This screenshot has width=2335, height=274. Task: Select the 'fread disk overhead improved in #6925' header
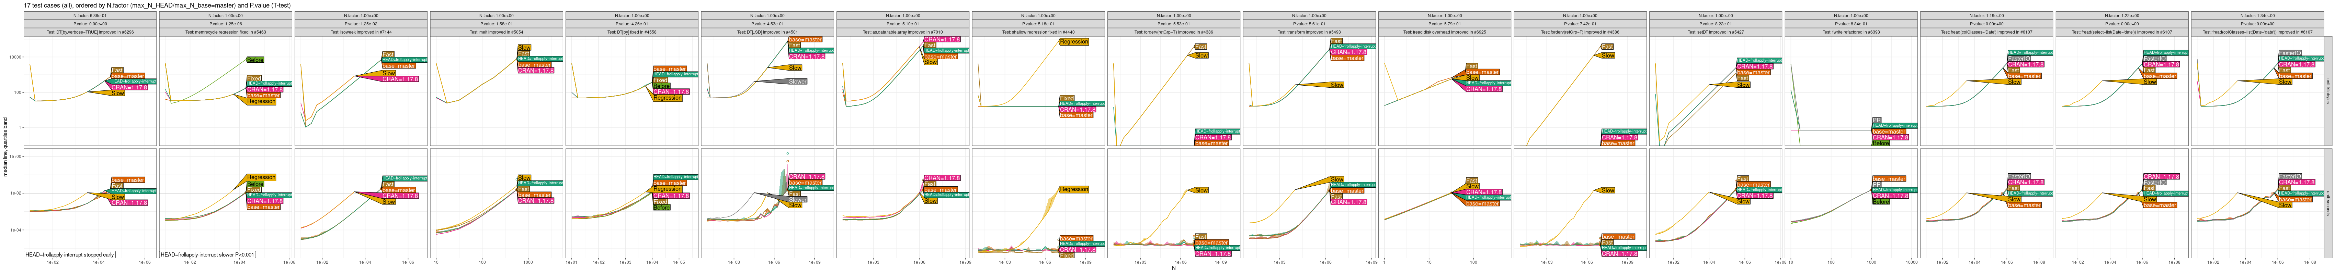(1444, 32)
